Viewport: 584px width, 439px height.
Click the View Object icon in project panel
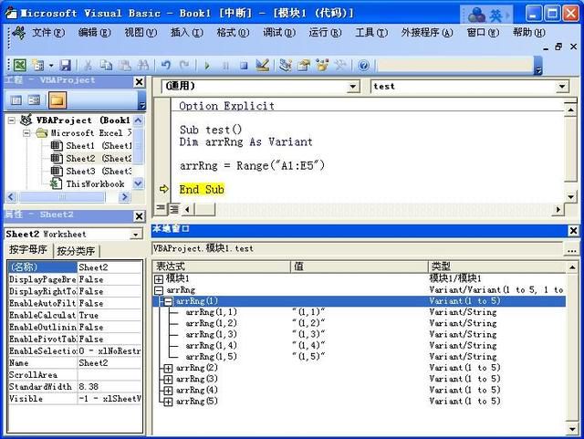[x=34, y=99]
